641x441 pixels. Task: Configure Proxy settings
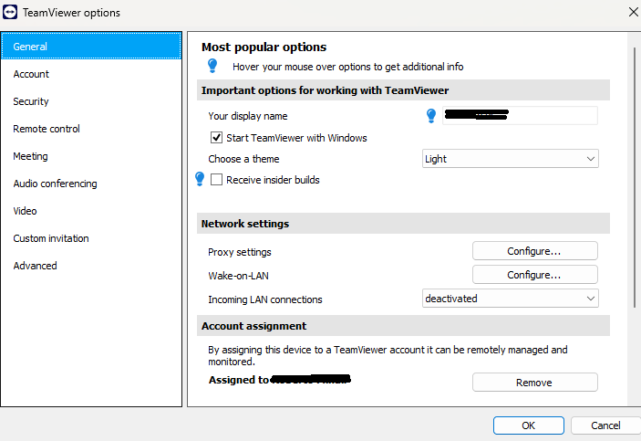[x=534, y=251]
